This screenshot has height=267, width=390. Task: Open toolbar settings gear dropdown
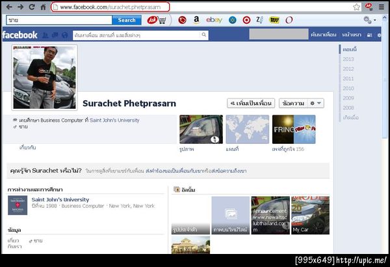coord(370,20)
